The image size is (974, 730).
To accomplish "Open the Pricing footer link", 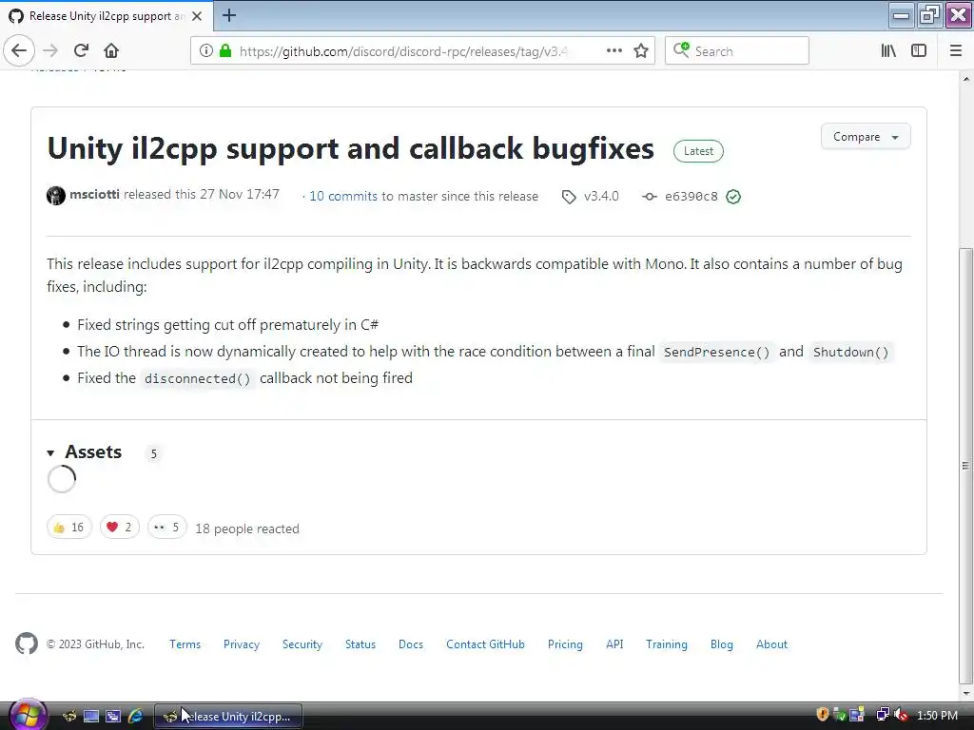I will [565, 644].
